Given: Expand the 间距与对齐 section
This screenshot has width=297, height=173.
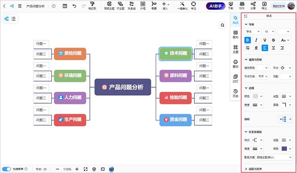Looking at the screenshot, I should tap(269, 169).
